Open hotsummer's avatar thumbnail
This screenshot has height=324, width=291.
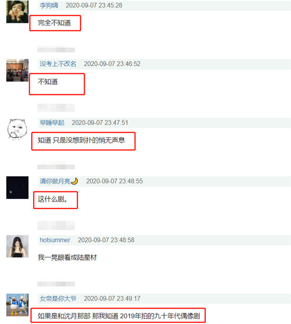(x=17, y=246)
